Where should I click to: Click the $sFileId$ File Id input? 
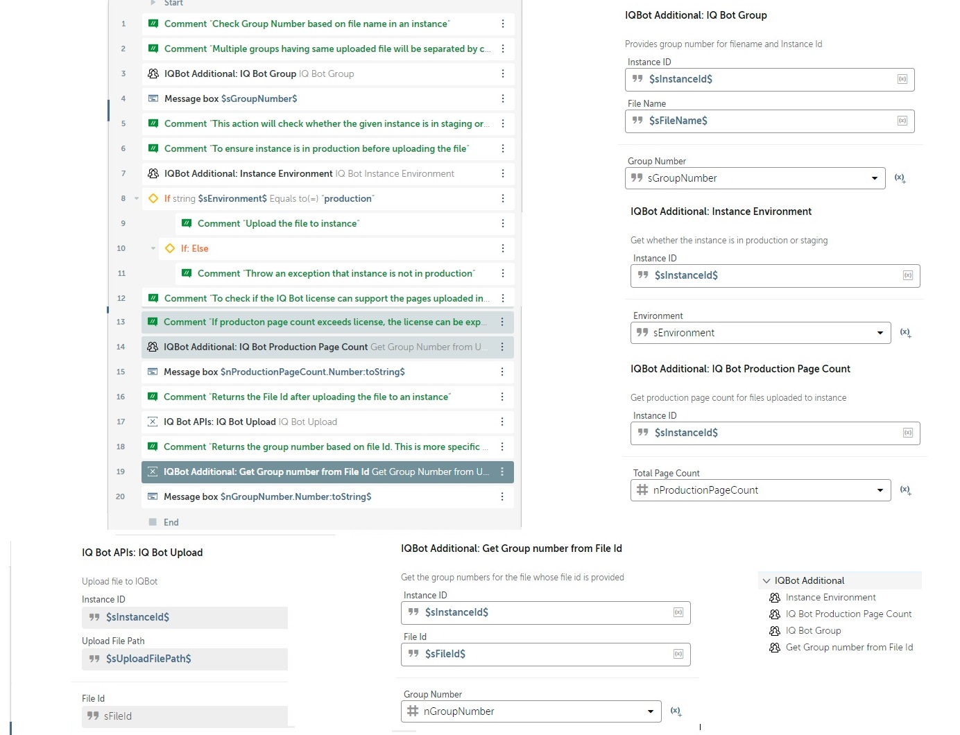point(546,654)
